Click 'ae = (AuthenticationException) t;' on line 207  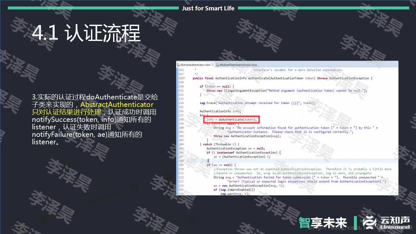coord(241,157)
